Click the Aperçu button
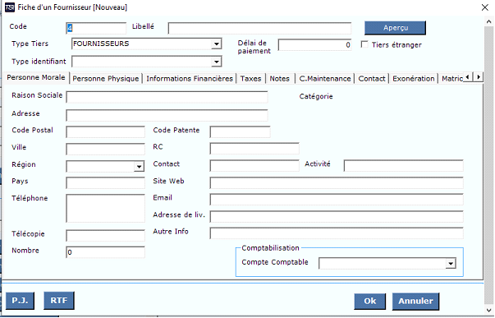The height and width of the screenshot is (318, 495). coord(395,28)
